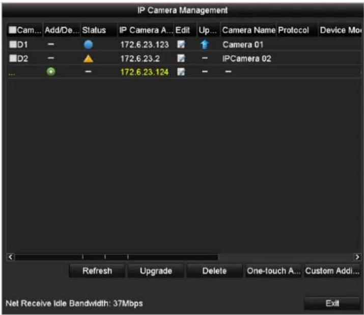
Task: Delete D1 using its minus icon
Action: [51, 44]
